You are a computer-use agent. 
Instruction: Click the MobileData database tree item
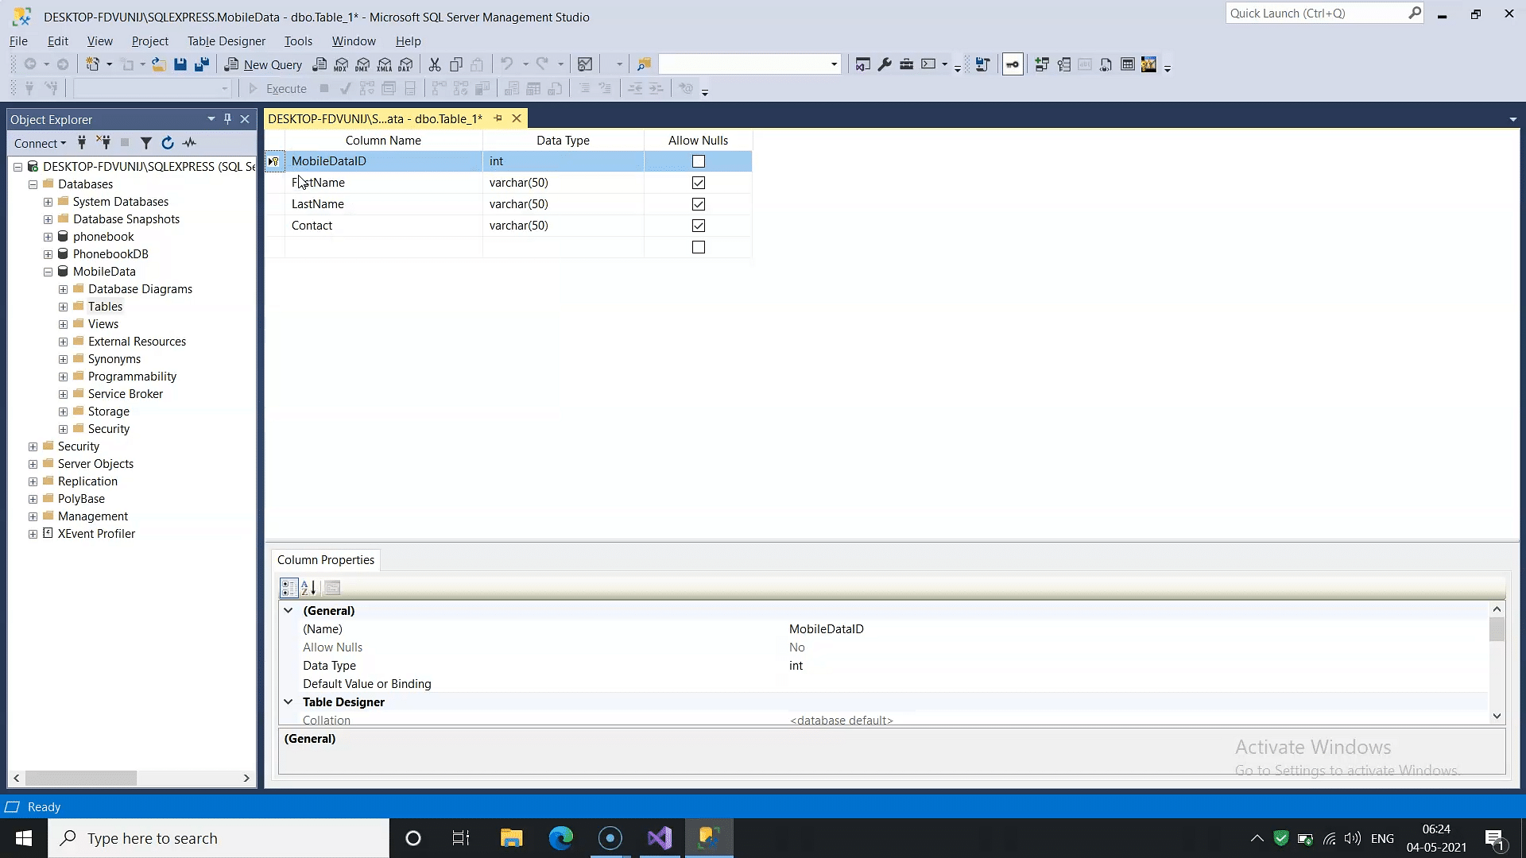(x=104, y=270)
